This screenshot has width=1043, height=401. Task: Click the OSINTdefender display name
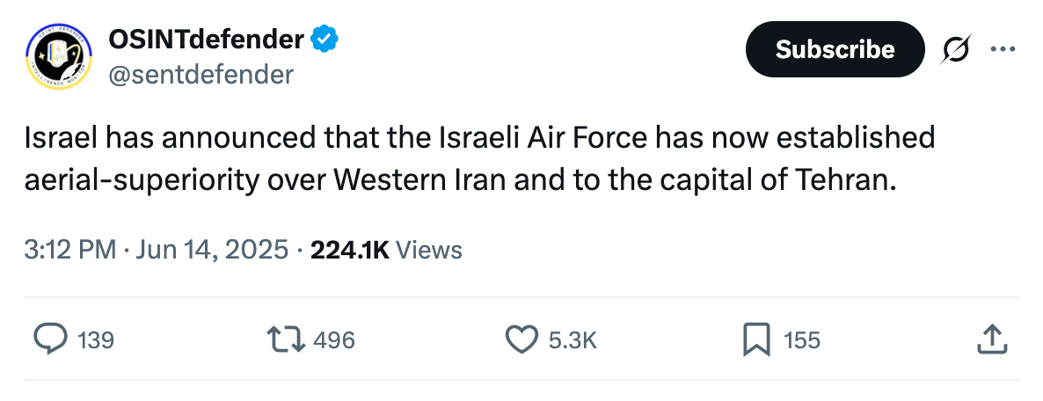click(x=207, y=40)
